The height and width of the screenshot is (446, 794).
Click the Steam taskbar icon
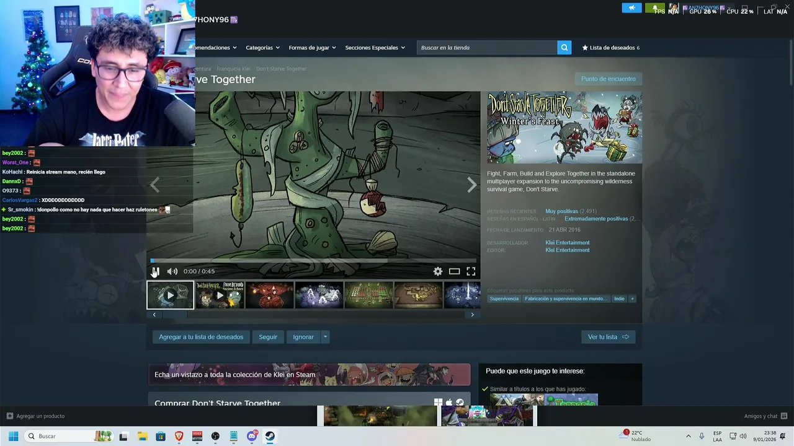270,436
